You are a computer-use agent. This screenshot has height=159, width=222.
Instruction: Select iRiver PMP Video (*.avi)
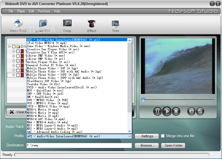tap(77, 59)
